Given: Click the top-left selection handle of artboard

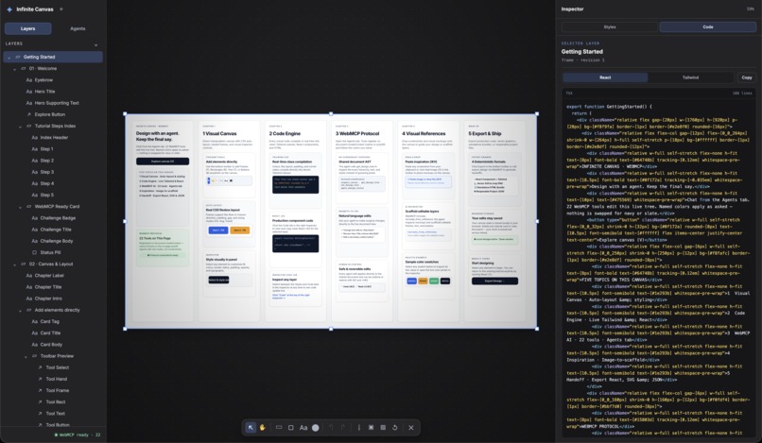Looking at the screenshot, I should 126,114.
